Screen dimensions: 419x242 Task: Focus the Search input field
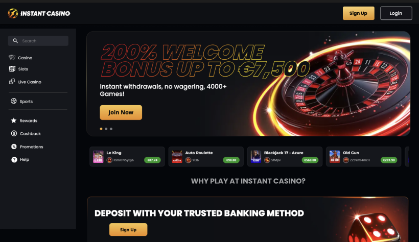coord(38,41)
